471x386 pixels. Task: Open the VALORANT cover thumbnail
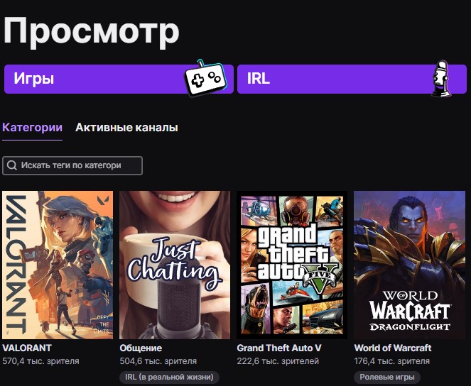pyautogui.click(x=58, y=265)
